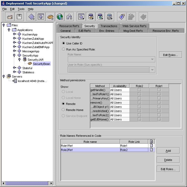Click Edit Roles button below Delete

168,169
